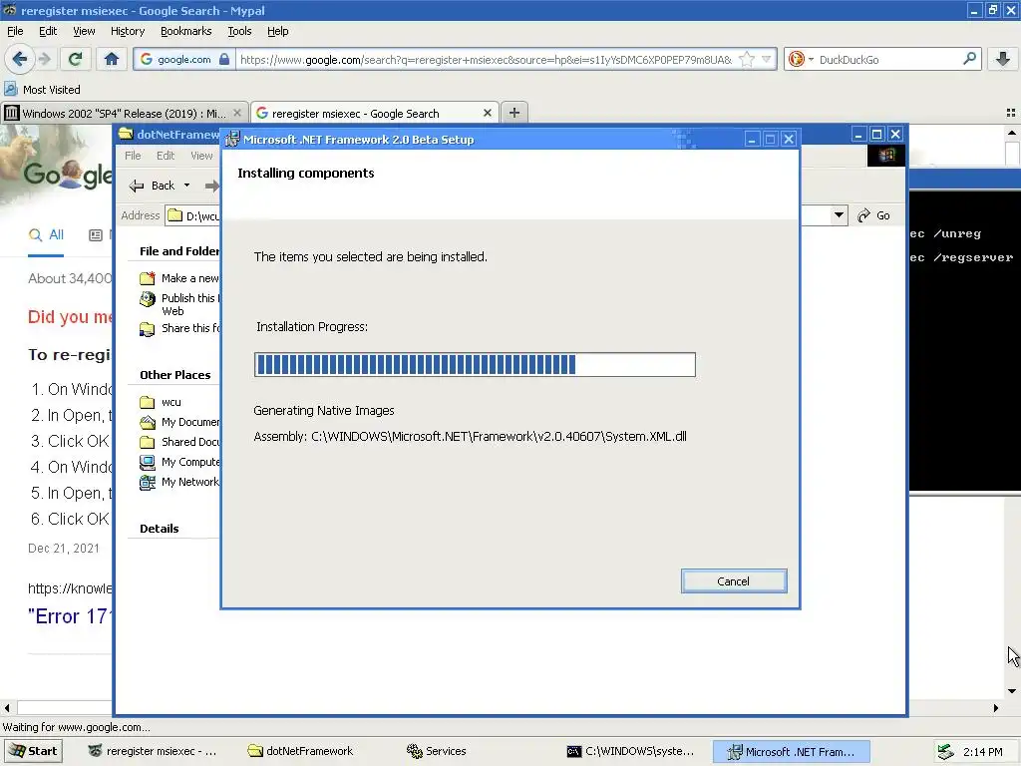Open the DuckDuckGo search engine selector
1021x766 pixels.
coord(801,59)
